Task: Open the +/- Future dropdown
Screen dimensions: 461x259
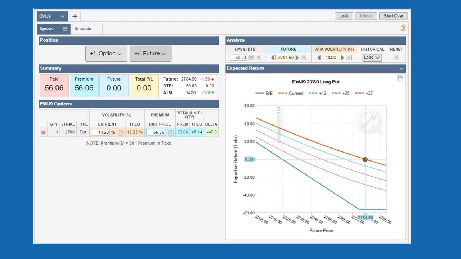Action: tap(150, 54)
